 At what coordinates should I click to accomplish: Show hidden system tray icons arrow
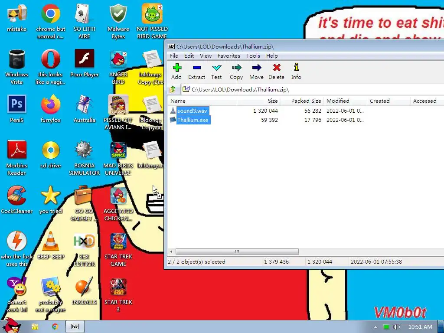click(x=375, y=327)
